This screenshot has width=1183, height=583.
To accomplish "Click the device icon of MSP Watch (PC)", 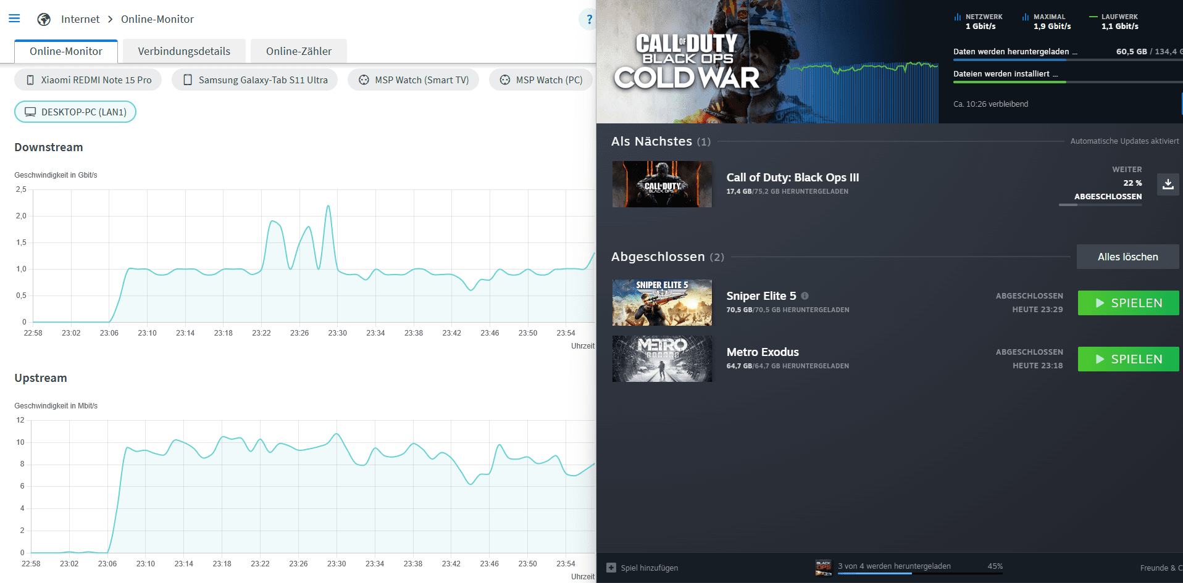I will 505,80.
